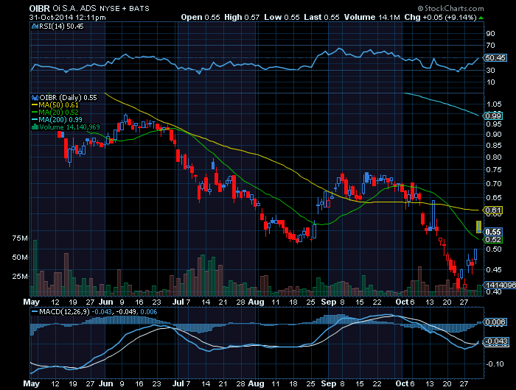Click 'Aug' on the date axis below the MACD panel
The width and height of the screenshot is (516, 390).
pos(256,383)
